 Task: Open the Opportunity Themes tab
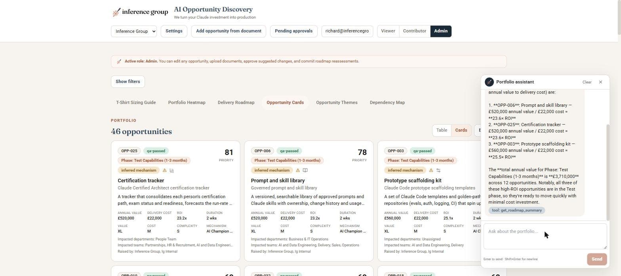337,102
